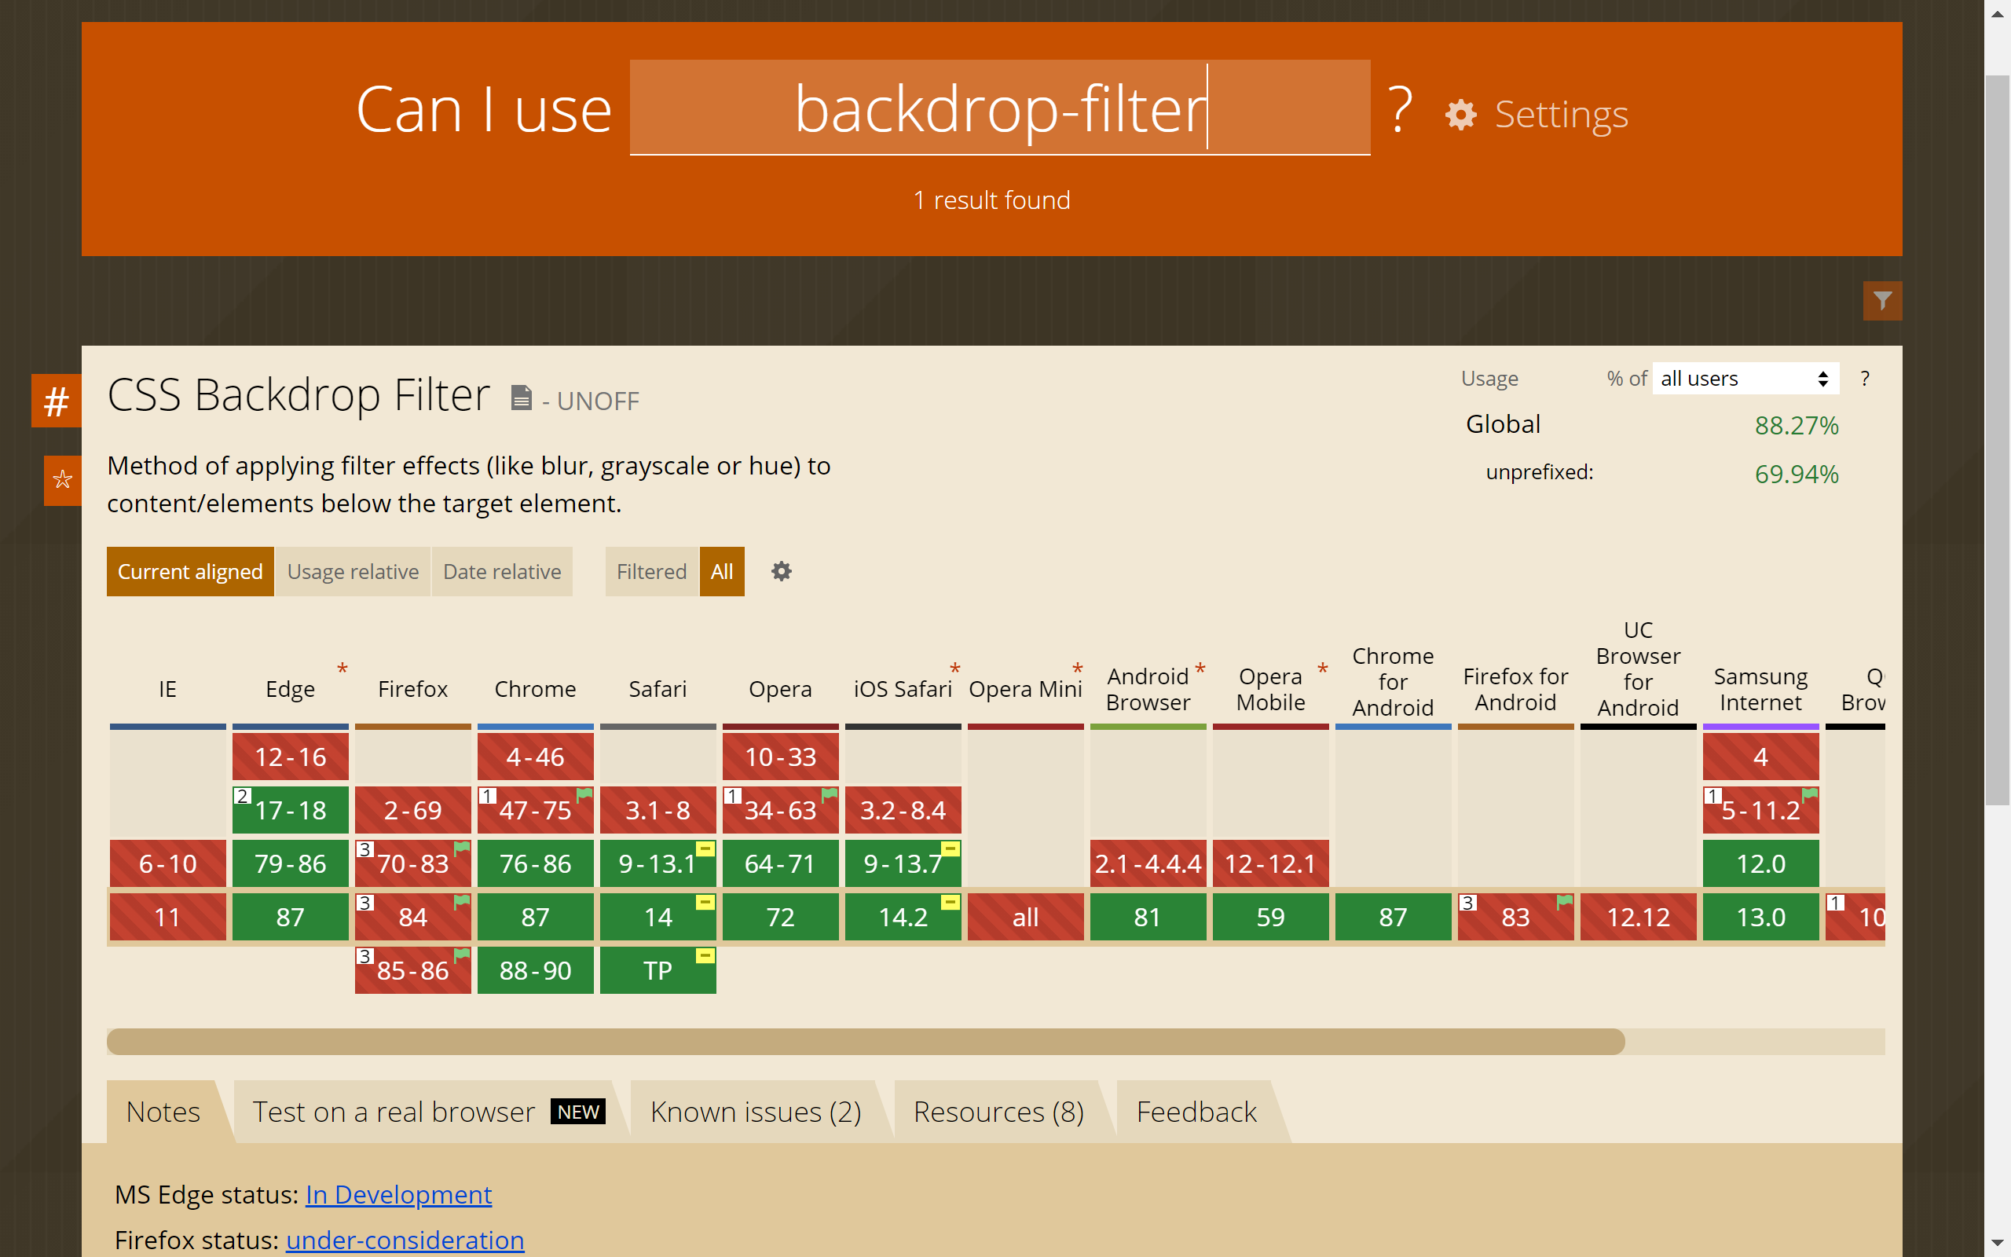Click the Chrome 88-90 cell
The image size is (2011, 1257).
pos(535,970)
